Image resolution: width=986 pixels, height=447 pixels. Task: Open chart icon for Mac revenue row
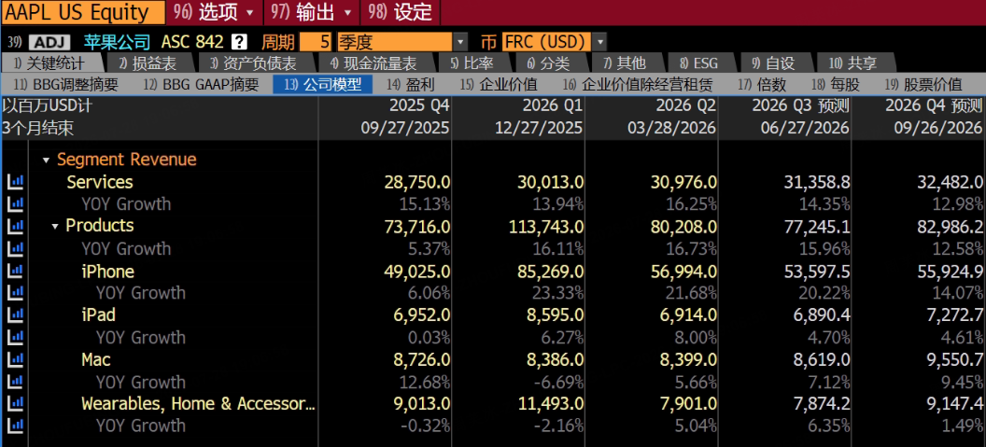(15, 359)
